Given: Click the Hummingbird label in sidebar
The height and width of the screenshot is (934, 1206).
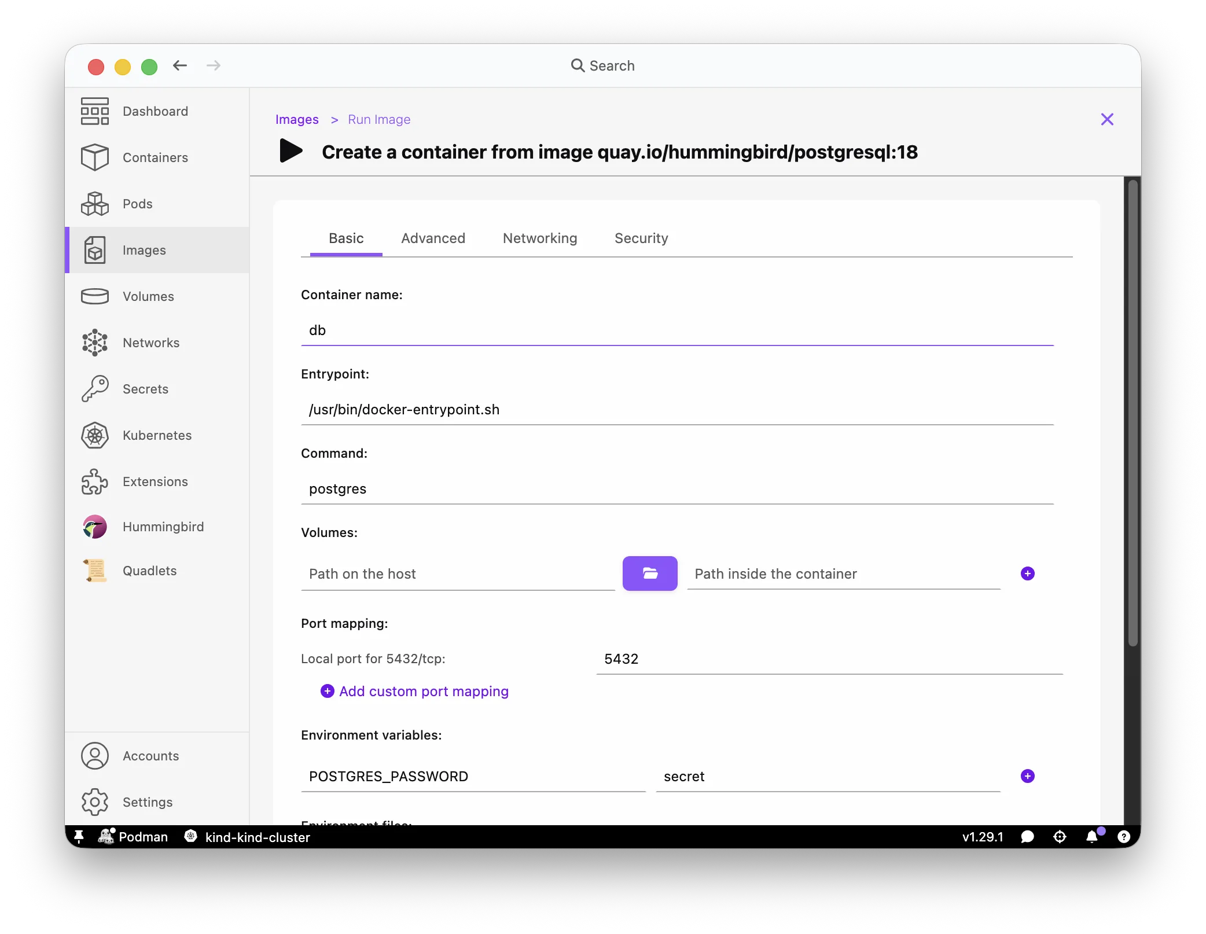Looking at the screenshot, I should point(163,527).
